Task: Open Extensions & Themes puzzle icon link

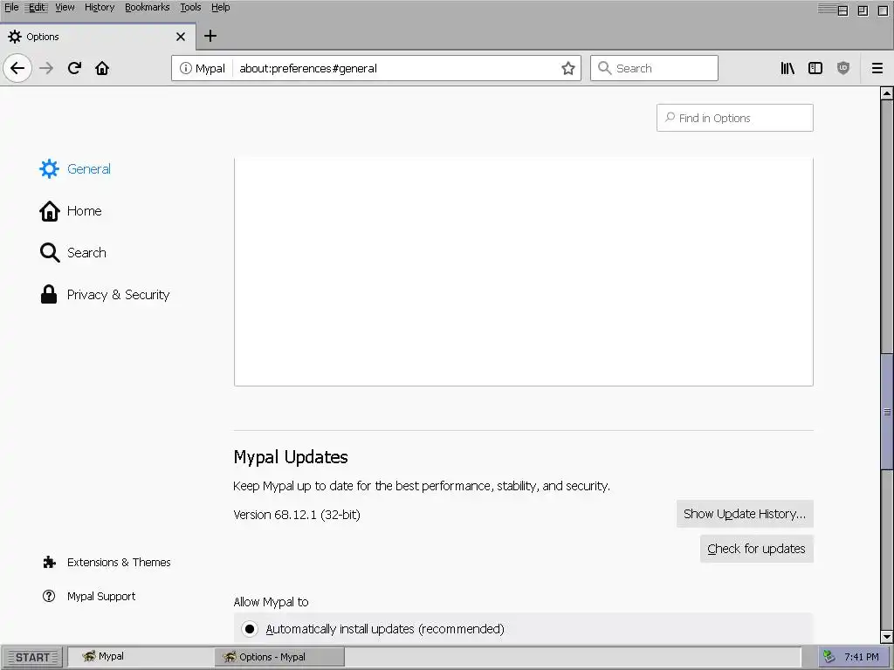Action: 107,563
